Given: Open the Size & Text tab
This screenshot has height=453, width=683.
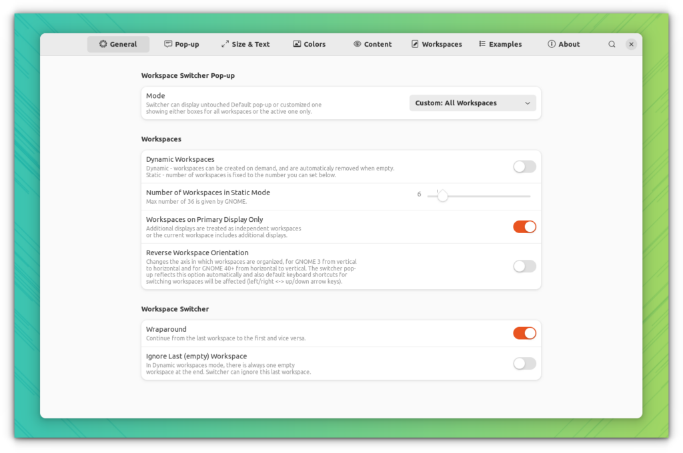Looking at the screenshot, I should (245, 45).
